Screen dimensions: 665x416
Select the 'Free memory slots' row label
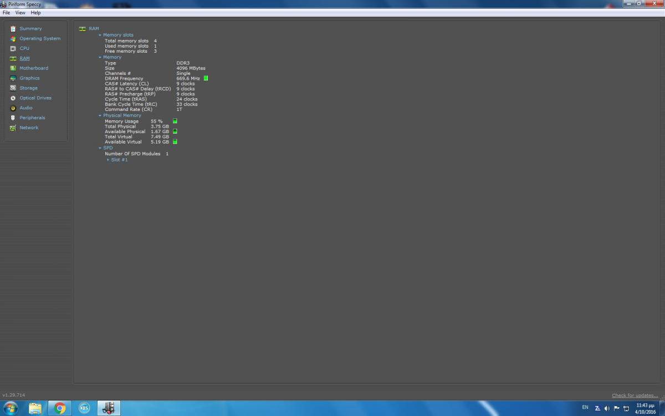click(126, 51)
